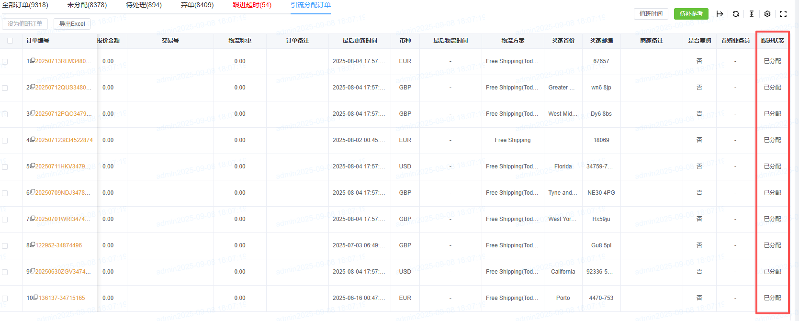The height and width of the screenshot is (321, 799).
Task: Click the 导出Excel button
Action: 72,23
